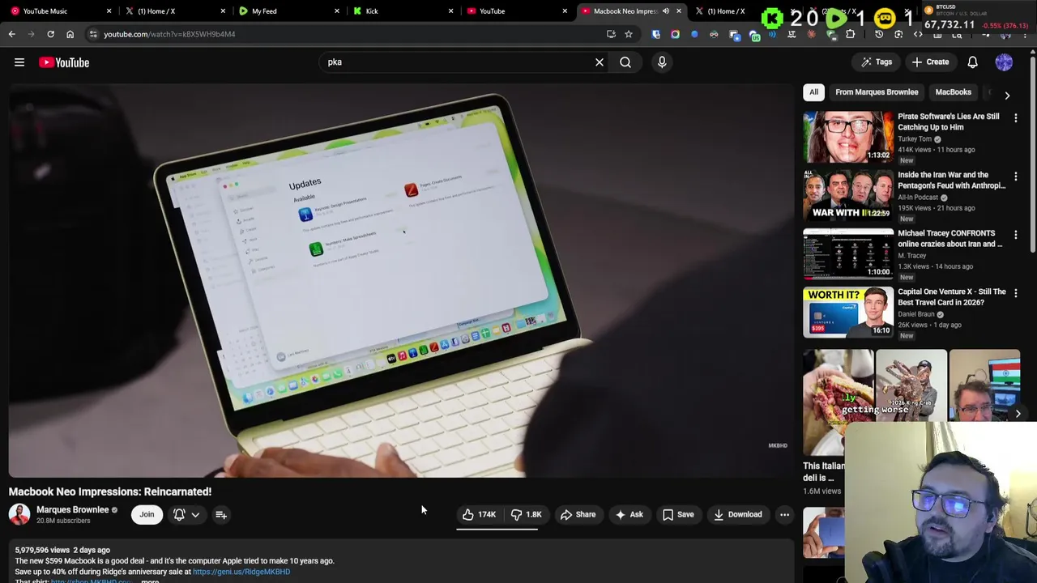Switch to My Feed tab
The height and width of the screenshot is (583, 1037).
coord(288,11)
